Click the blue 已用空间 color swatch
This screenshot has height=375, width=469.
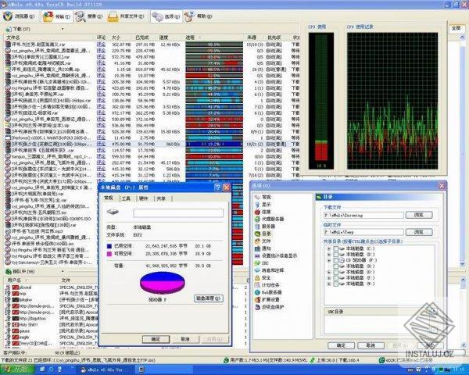[109, 246]
